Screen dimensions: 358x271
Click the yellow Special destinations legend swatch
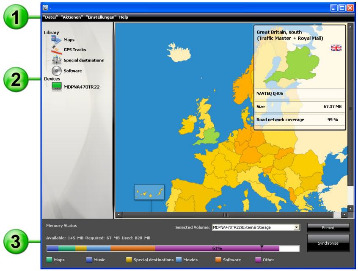(x=129, y=260)
